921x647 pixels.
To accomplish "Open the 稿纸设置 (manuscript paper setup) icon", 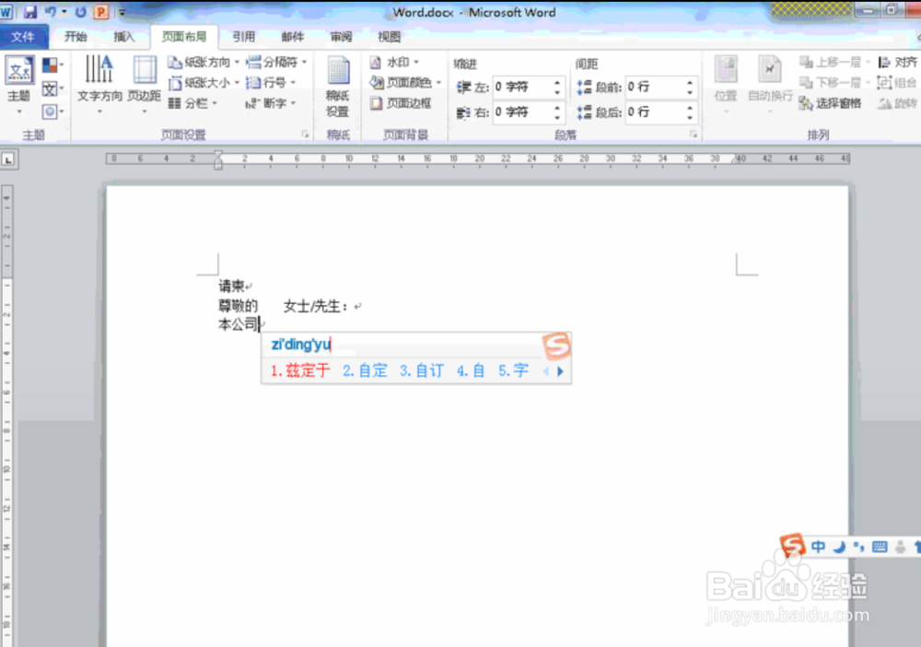I will 337,83.
